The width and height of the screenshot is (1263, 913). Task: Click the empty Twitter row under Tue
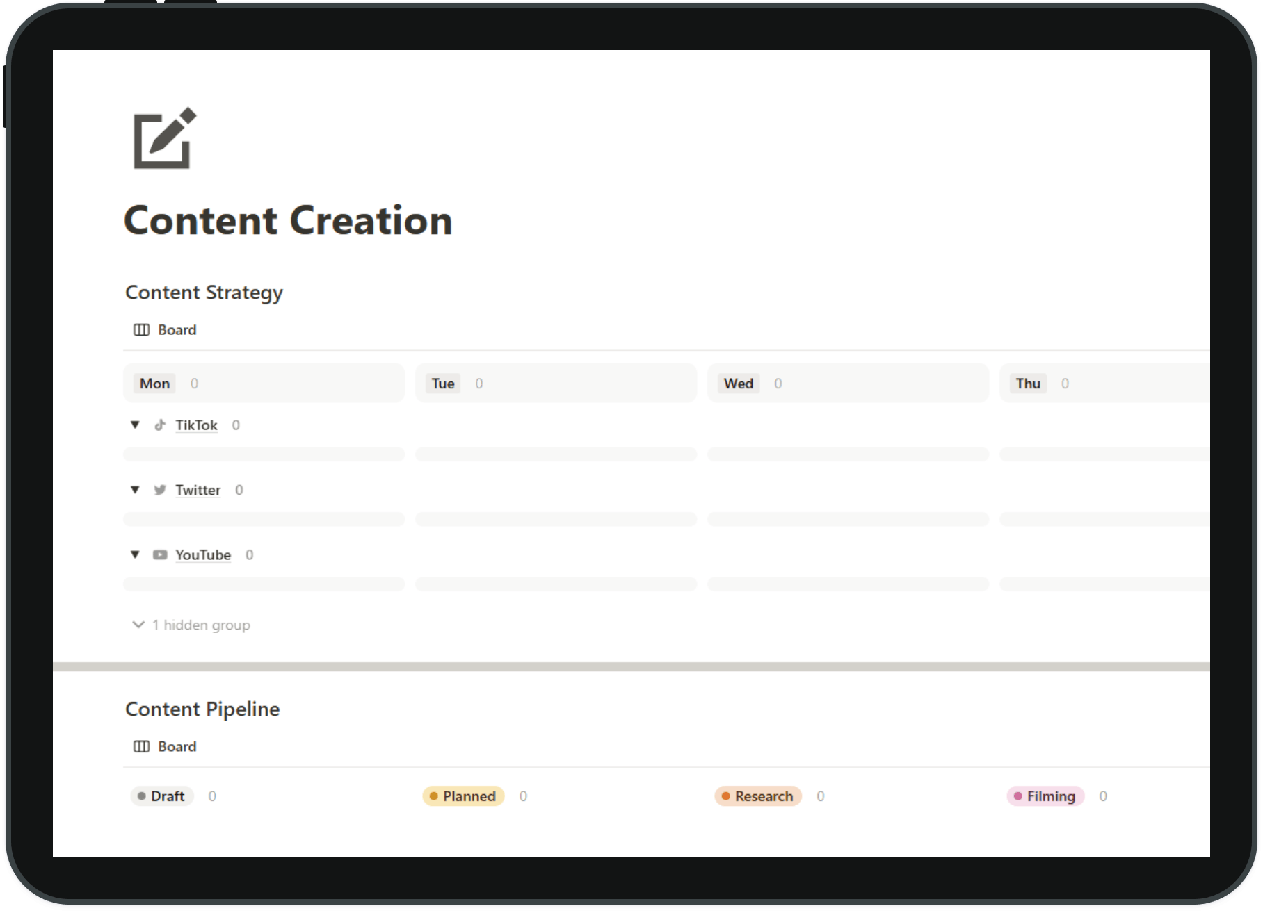556,519
